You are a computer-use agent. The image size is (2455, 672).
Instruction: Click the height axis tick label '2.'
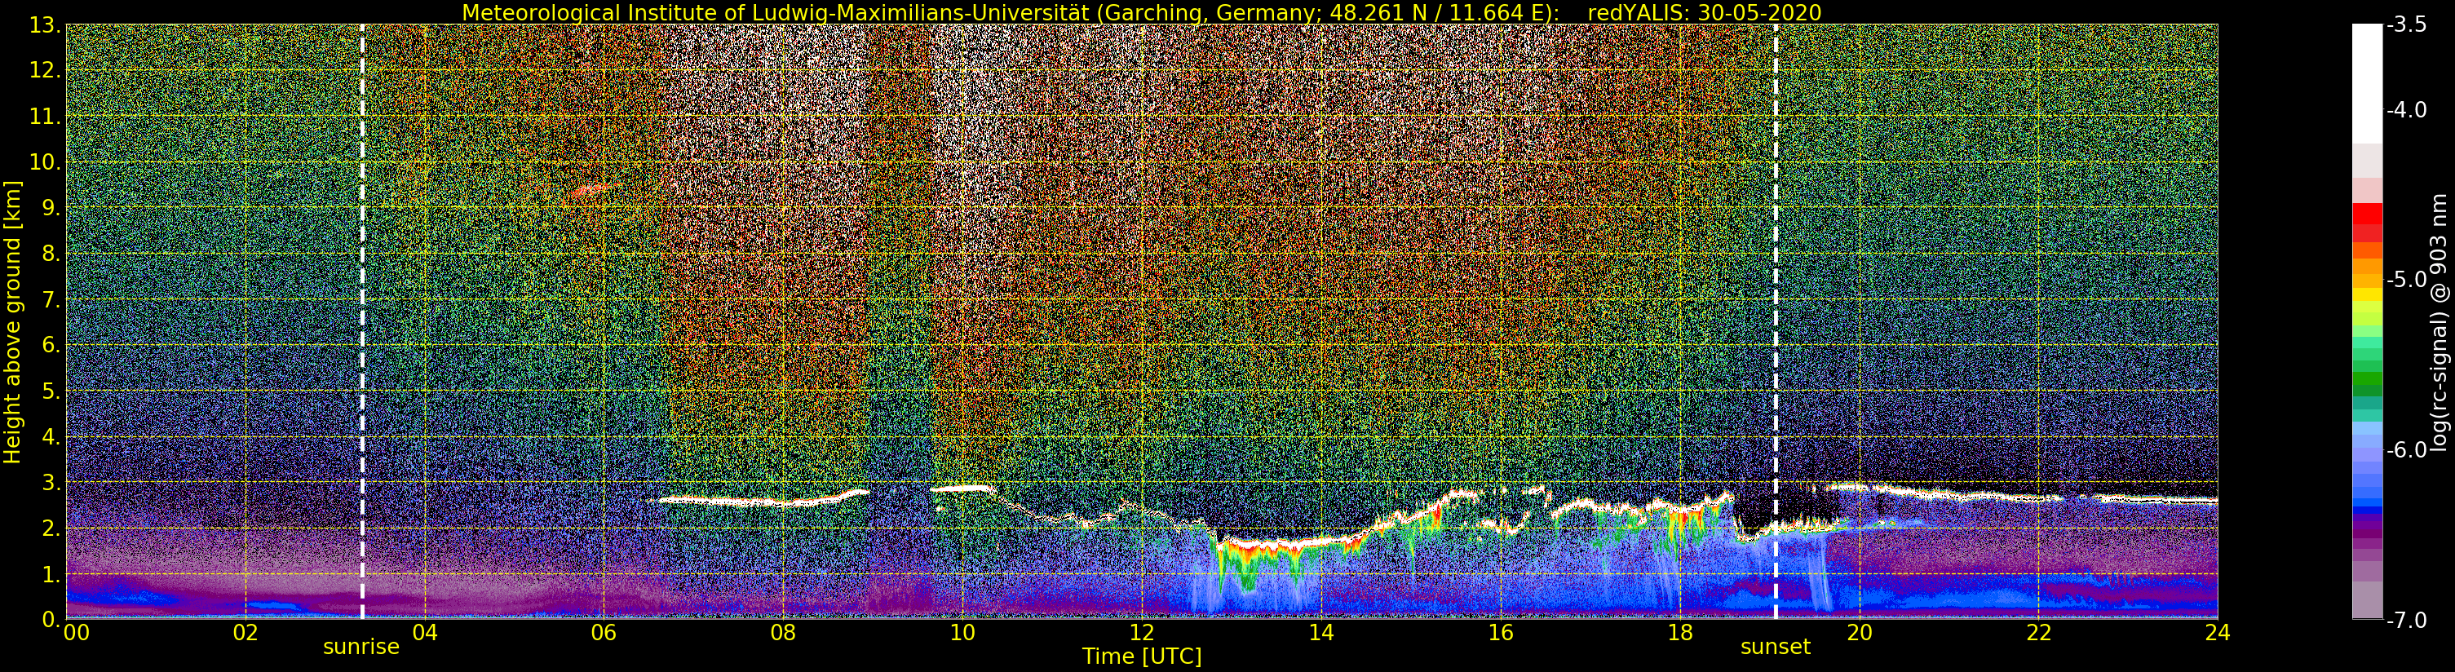coord(51,529)
